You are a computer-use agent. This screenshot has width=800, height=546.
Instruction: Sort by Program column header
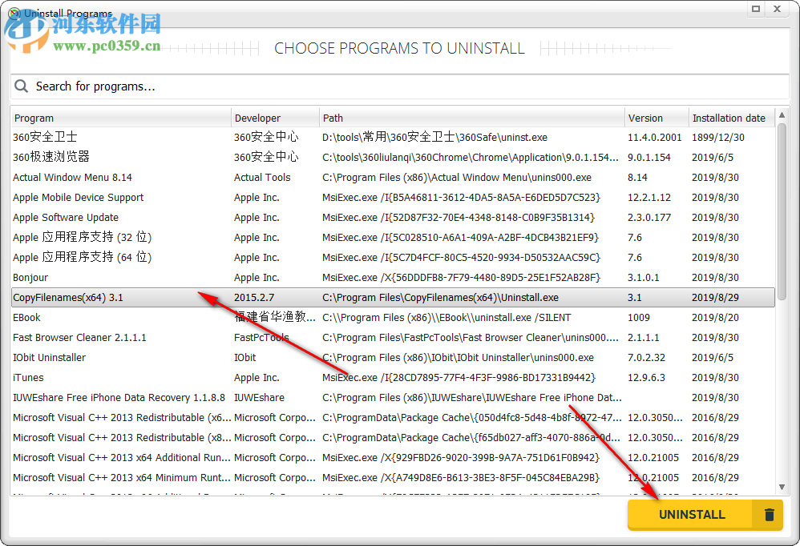[121, 118]
